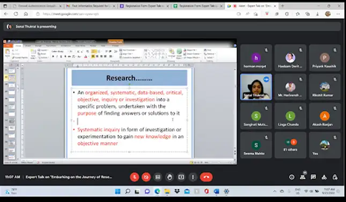Toggle captions in Meet control bar
Image resolution: width=346 pixels, height=202 pixels.
(158, 177)
